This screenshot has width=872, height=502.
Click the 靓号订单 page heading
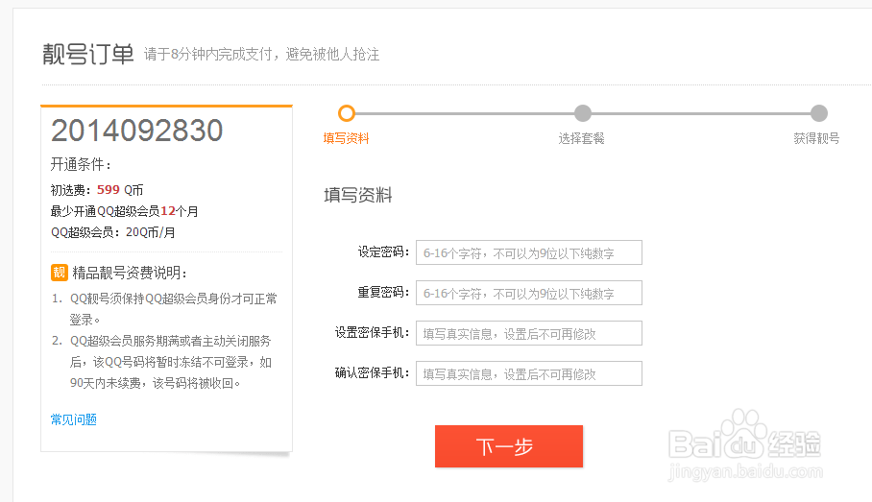click(87, 55)
